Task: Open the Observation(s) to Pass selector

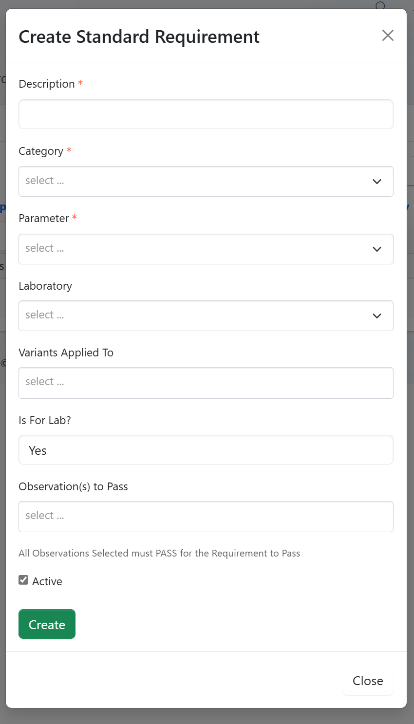Action: [x=206, y=516]
